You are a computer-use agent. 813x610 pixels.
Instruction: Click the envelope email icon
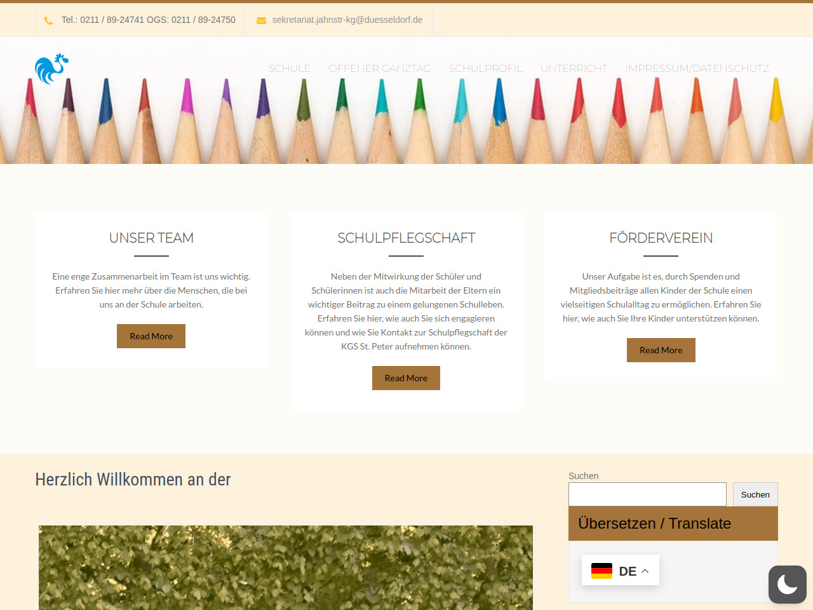coord(261,20)
